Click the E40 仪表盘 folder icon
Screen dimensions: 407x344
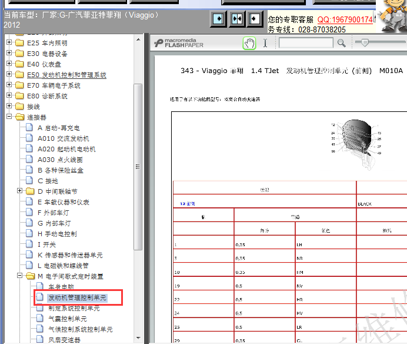(19, 64)
